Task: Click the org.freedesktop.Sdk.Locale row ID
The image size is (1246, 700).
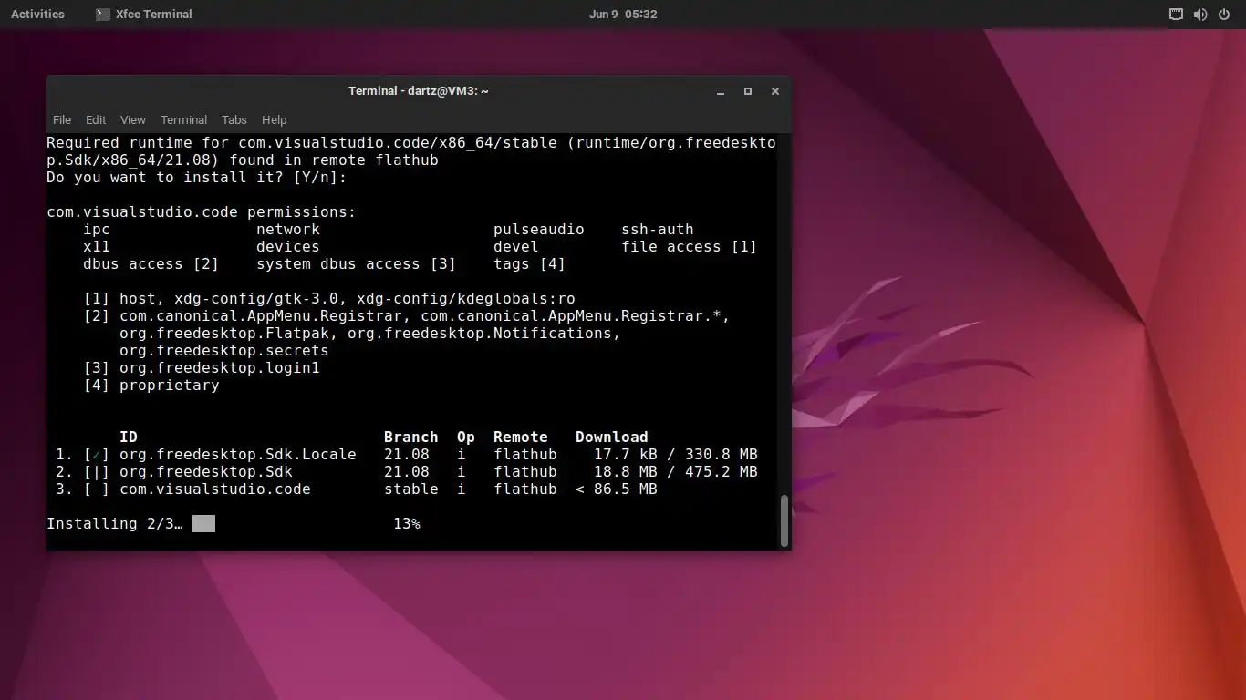Action: pyautogui.click(x=238, y=454)
